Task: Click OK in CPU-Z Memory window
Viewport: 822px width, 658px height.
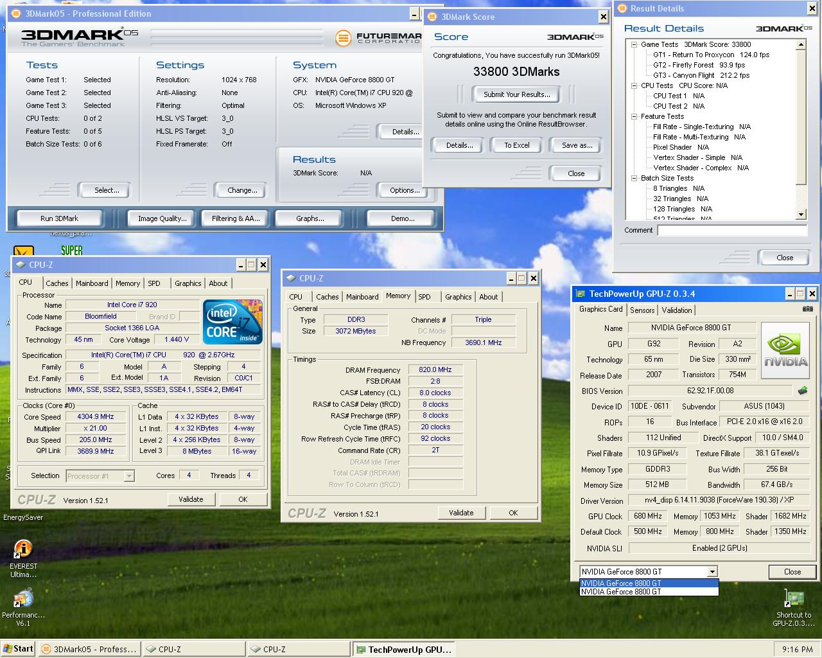Action: point(513,513)
